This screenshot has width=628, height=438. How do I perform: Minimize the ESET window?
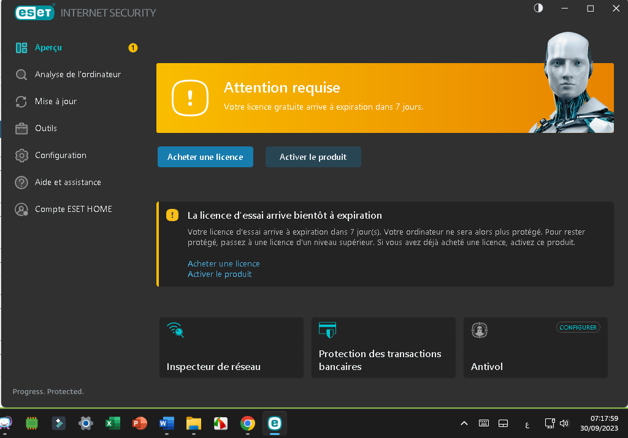click(x=565, y=8)
